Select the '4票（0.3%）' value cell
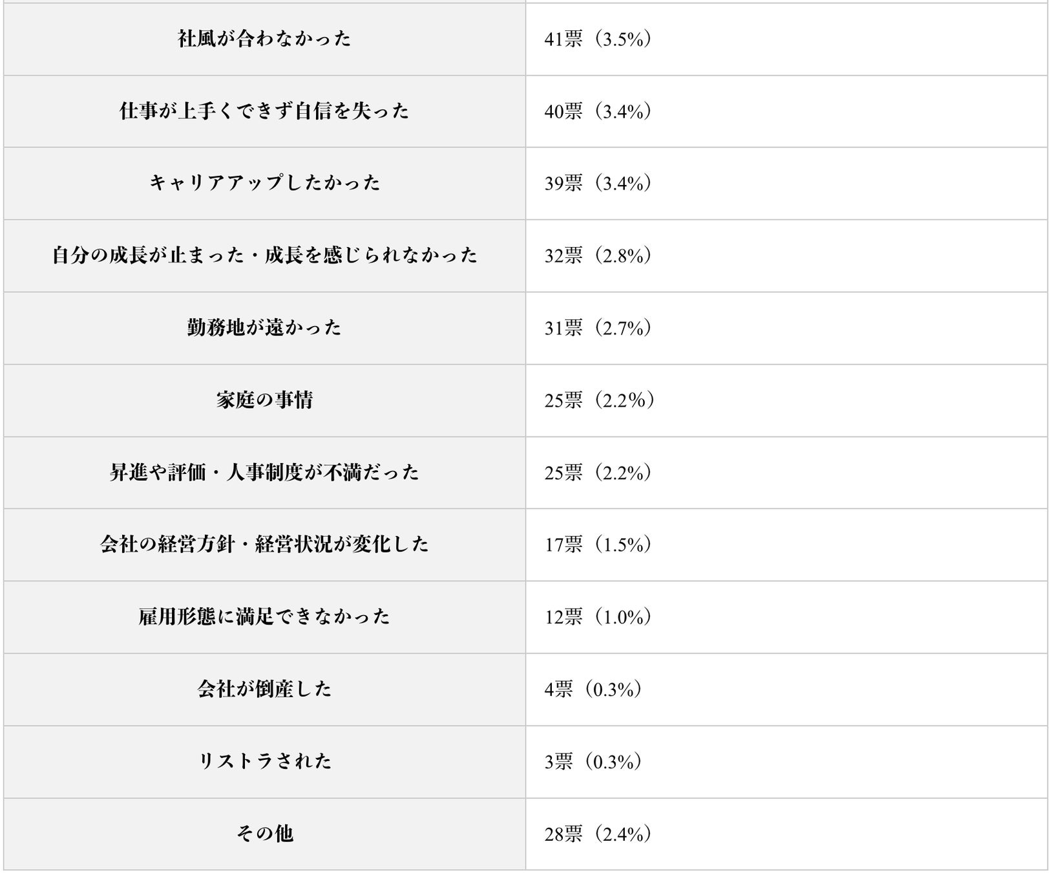 (x=593, y=690)
